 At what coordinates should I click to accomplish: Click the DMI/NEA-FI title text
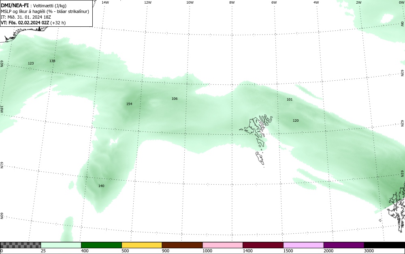coord(15,5)
